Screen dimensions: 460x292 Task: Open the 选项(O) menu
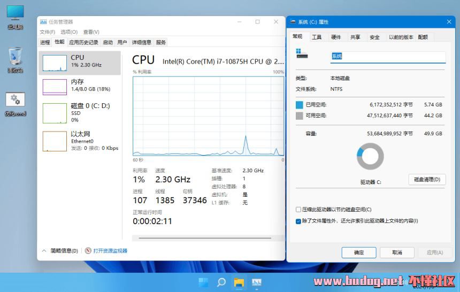[x=69, y=32]
